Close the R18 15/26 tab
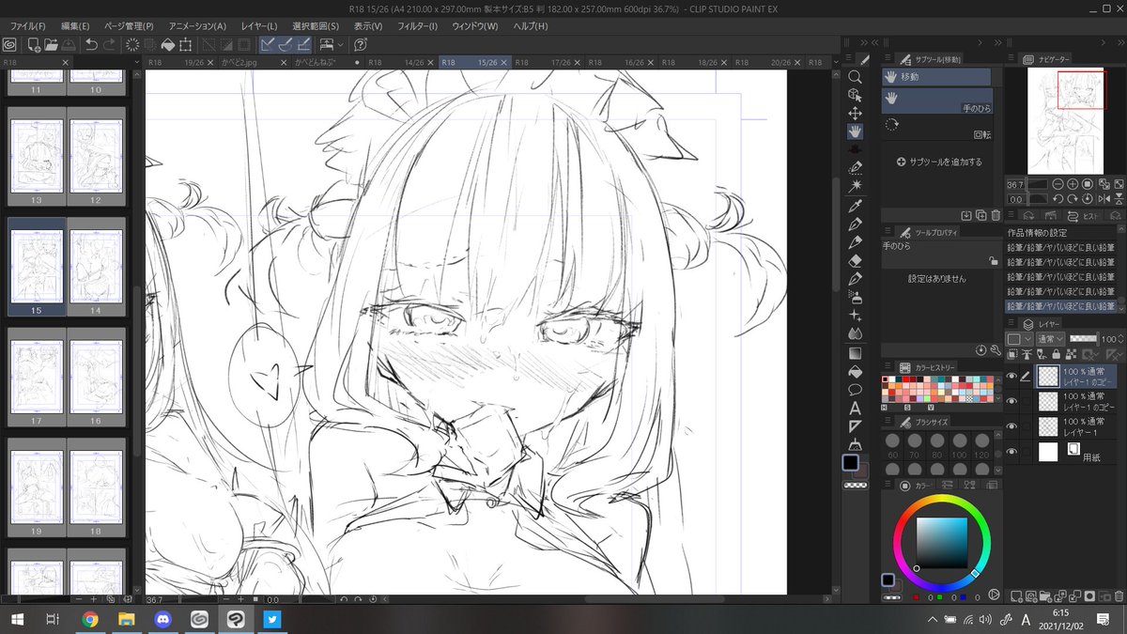 (x=503, y=62)
